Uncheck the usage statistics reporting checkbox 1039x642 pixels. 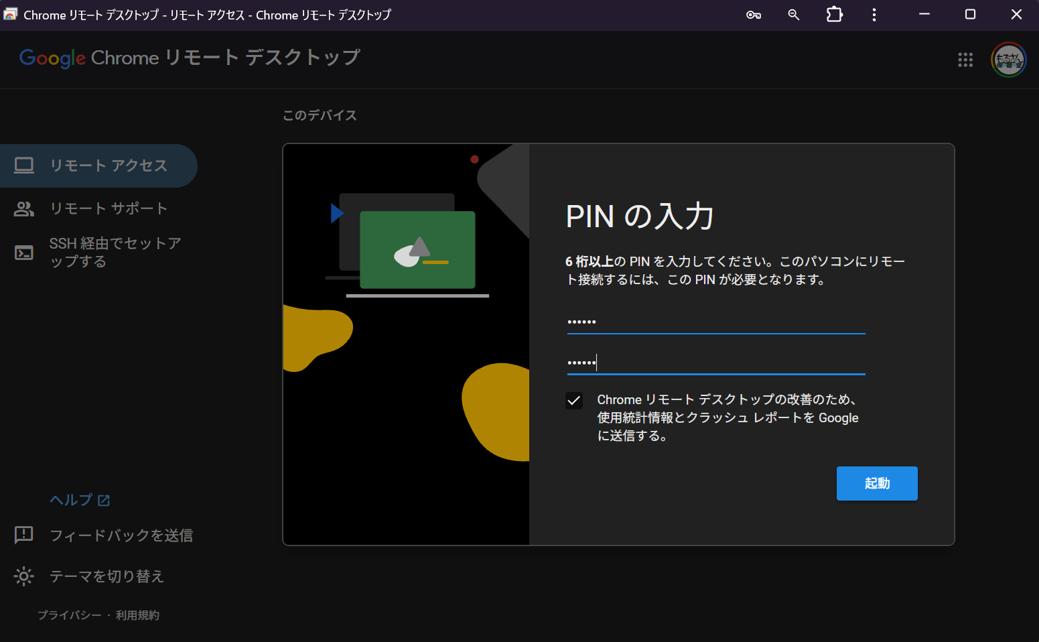574,401
